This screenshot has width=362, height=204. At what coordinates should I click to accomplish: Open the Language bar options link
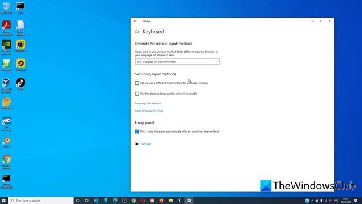pos(148,103)
